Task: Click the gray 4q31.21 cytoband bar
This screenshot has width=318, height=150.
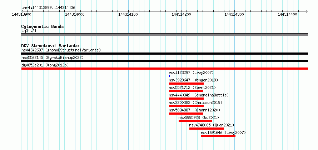Action: tap(165, 35)
